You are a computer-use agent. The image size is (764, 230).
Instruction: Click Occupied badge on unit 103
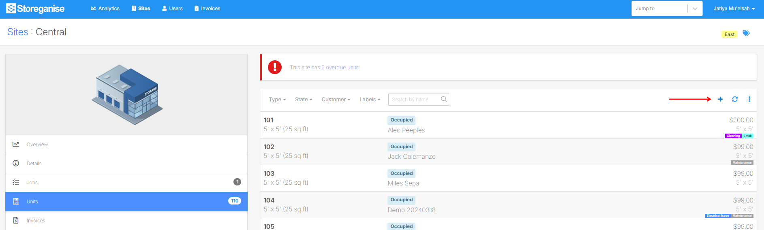pyautogui.click(x=402, y=174)
